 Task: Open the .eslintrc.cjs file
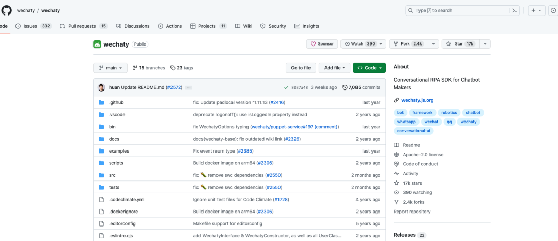point(120,236)
